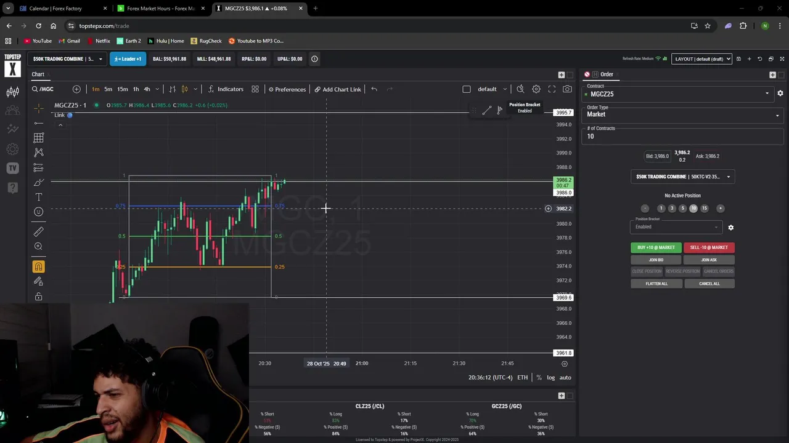Select the brush drawing tool
The height and width of the screenshot is (443, 789).
38,182
